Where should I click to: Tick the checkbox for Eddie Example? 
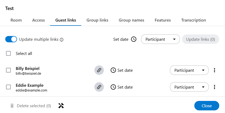click(x=8, y=87)
